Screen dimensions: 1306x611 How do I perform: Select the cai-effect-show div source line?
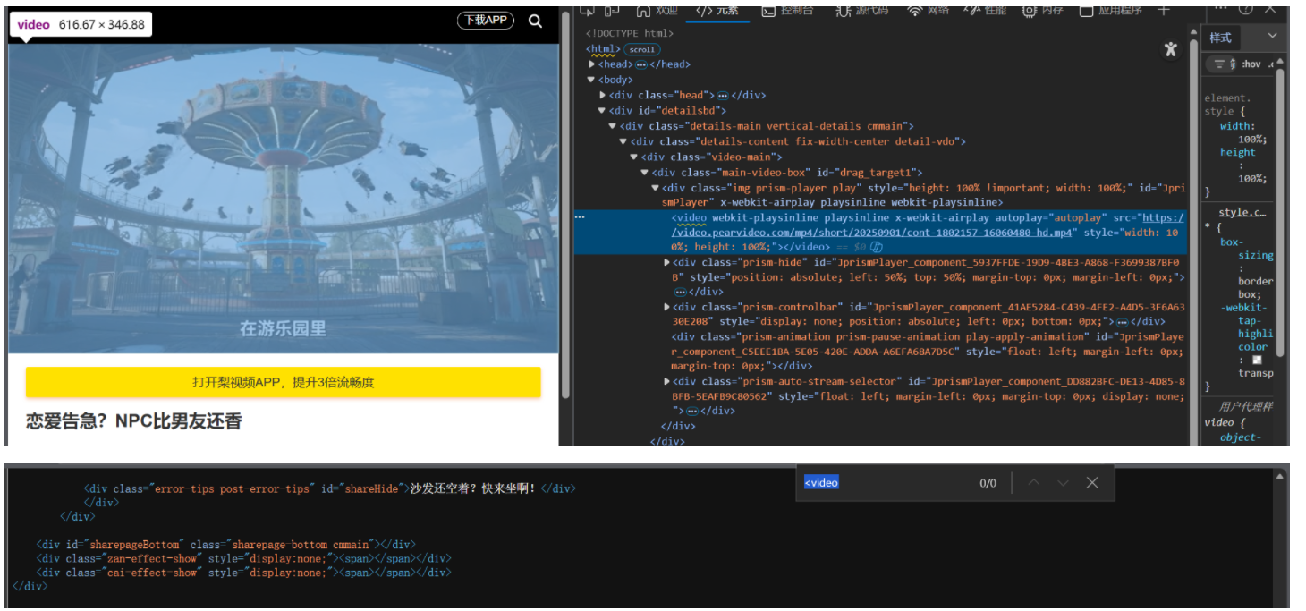[243, 573]
